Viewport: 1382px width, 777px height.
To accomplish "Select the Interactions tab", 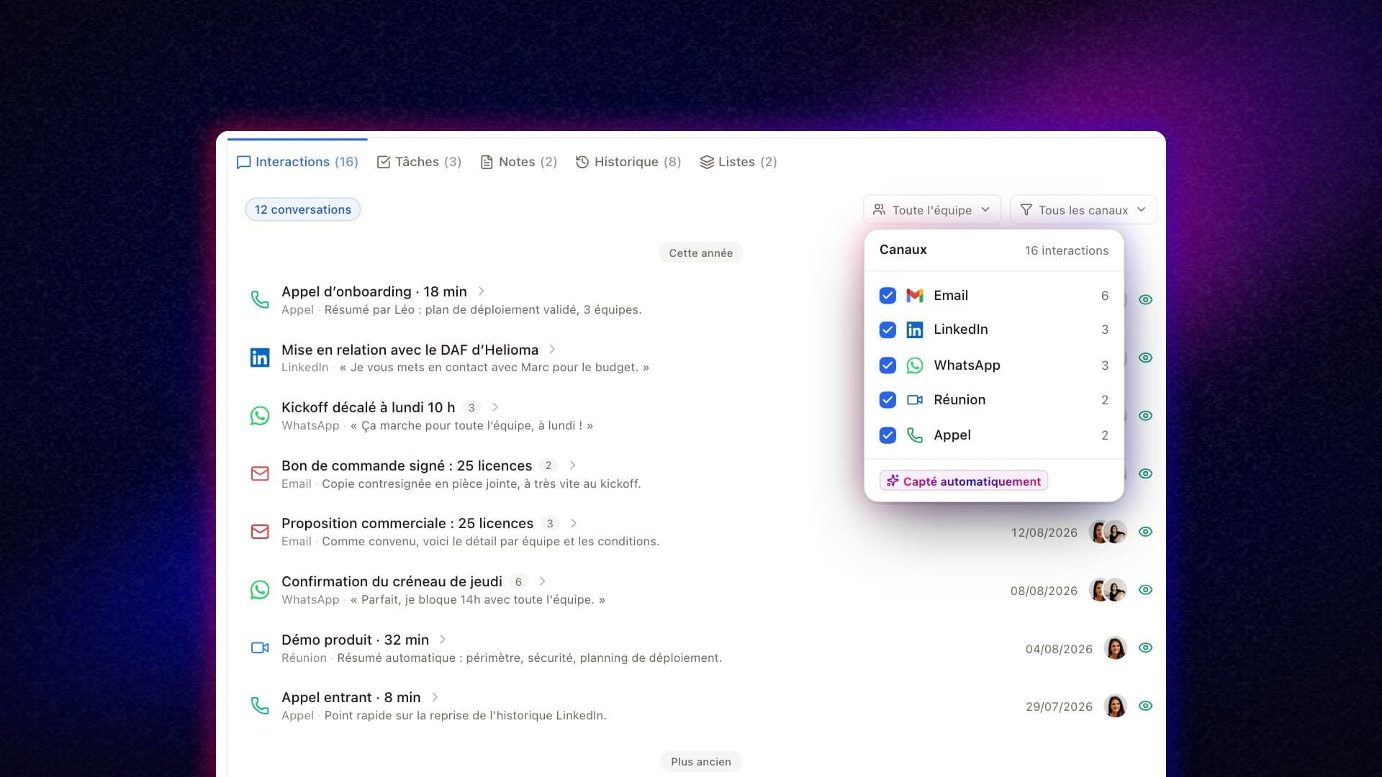I will coord(297,162).
